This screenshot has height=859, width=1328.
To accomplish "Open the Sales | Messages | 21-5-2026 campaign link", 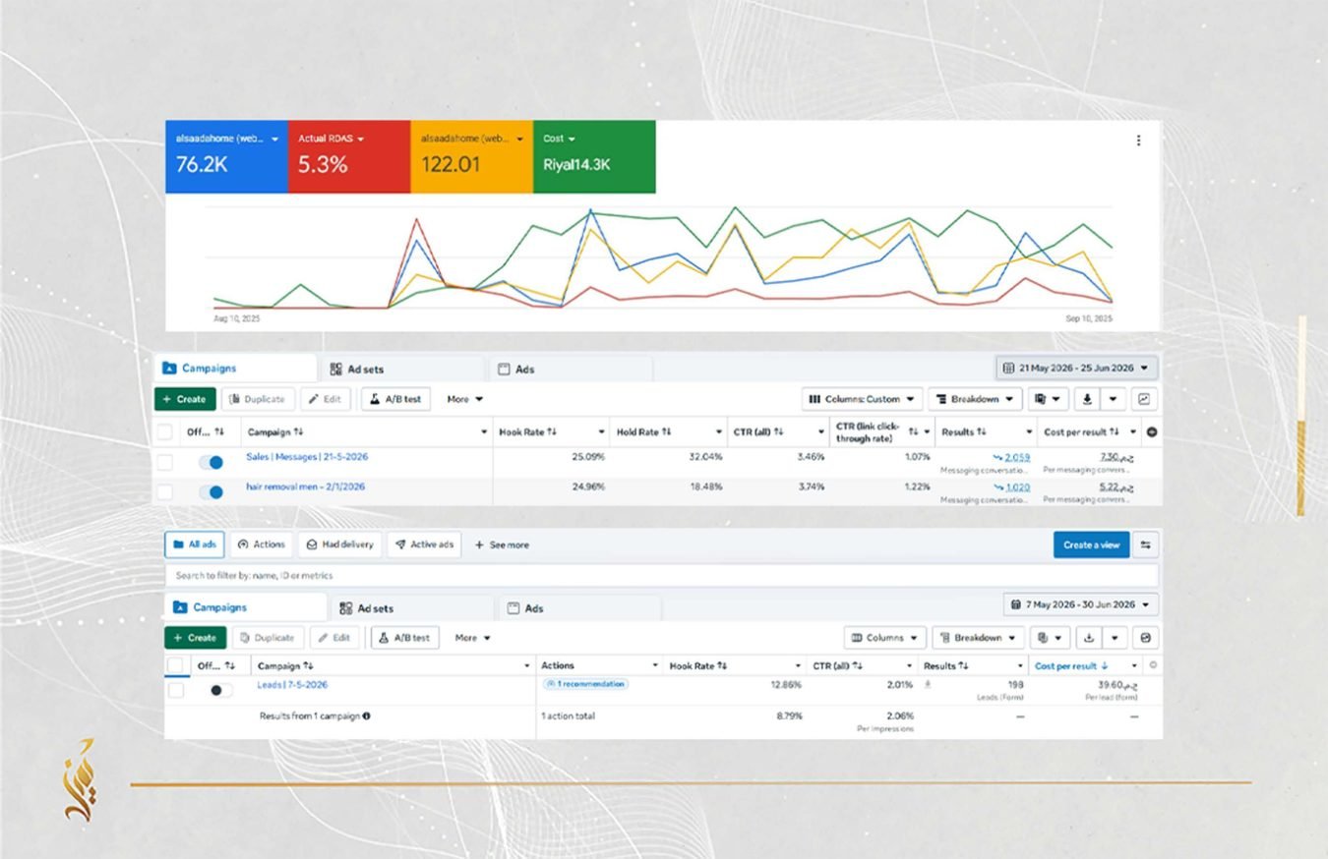I will pyautogui.click(x=307, y=457).
